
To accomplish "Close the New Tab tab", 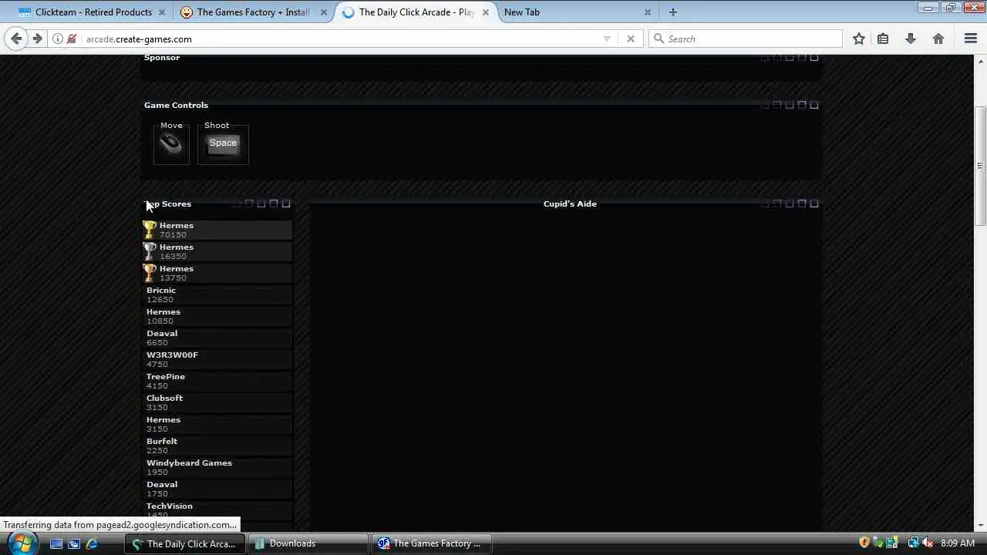I will pos(648,12).
